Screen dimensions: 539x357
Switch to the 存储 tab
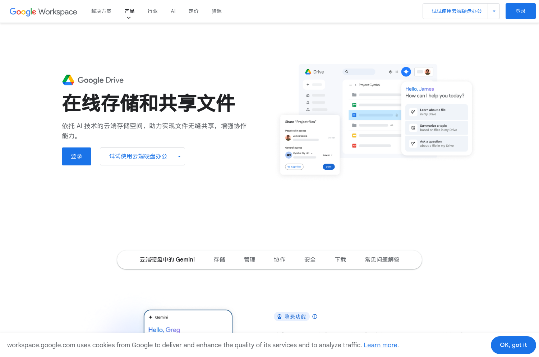pyautogui.click(x=219, y=259)
